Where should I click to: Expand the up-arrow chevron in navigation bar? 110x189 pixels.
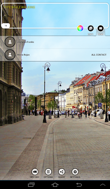point(103,185)
